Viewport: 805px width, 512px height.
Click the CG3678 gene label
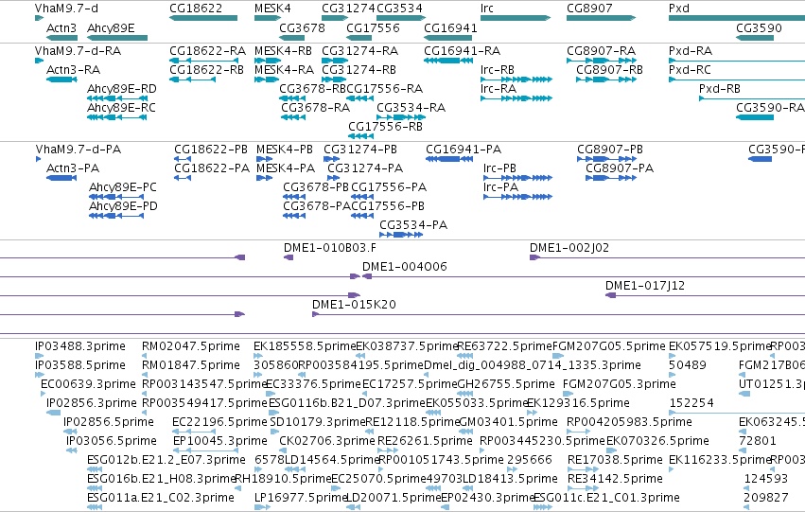[302, 27]
